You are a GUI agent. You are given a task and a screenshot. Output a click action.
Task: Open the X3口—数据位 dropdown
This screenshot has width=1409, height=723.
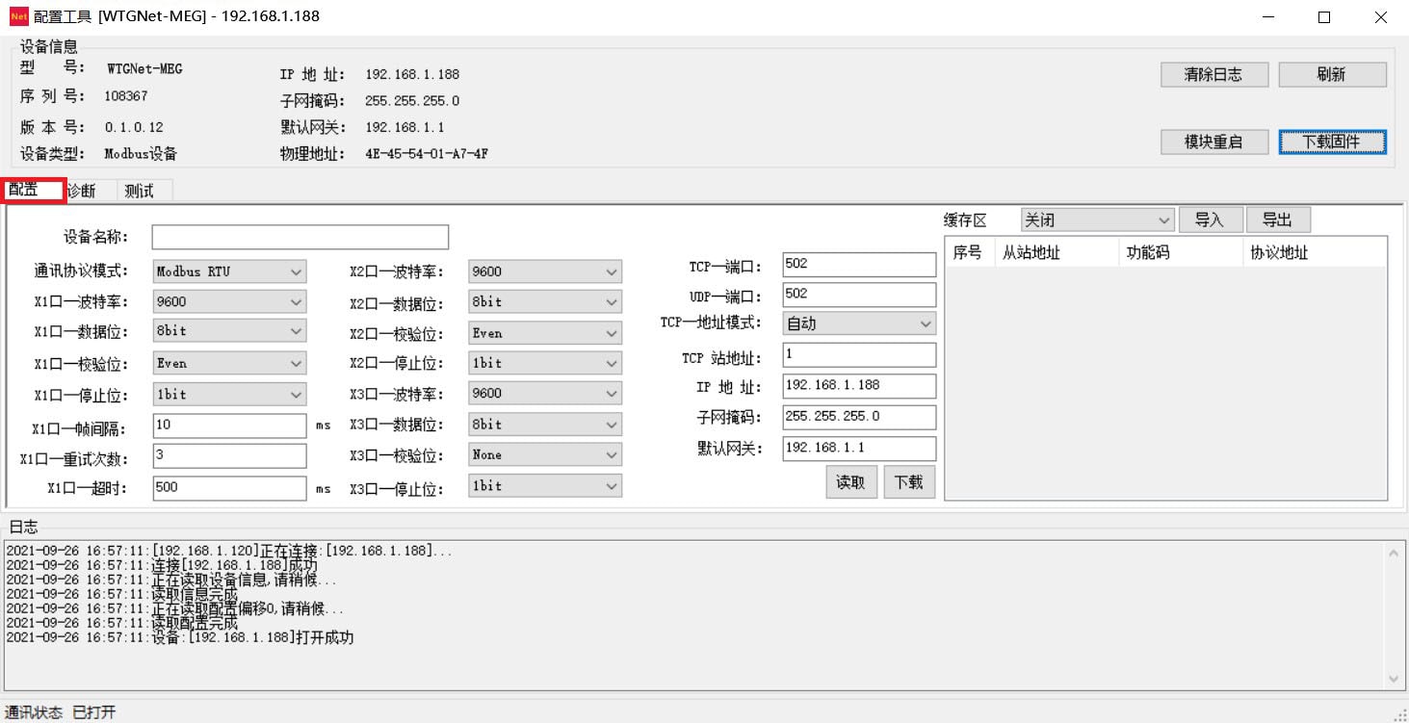545,424
